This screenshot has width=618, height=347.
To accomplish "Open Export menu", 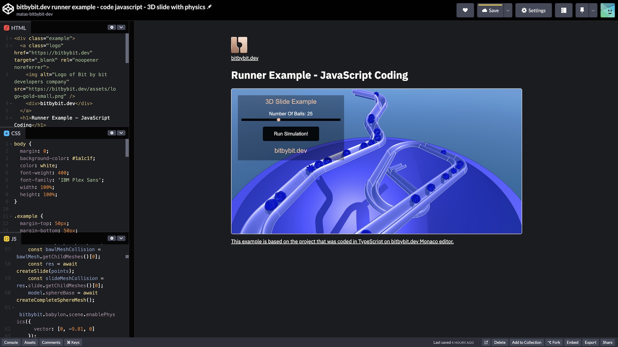I will click(x=590, y=343).
